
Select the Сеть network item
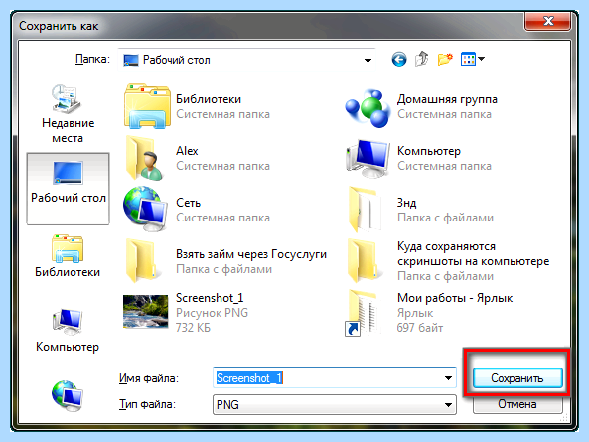pyautogui.click(x=198, y=210)
